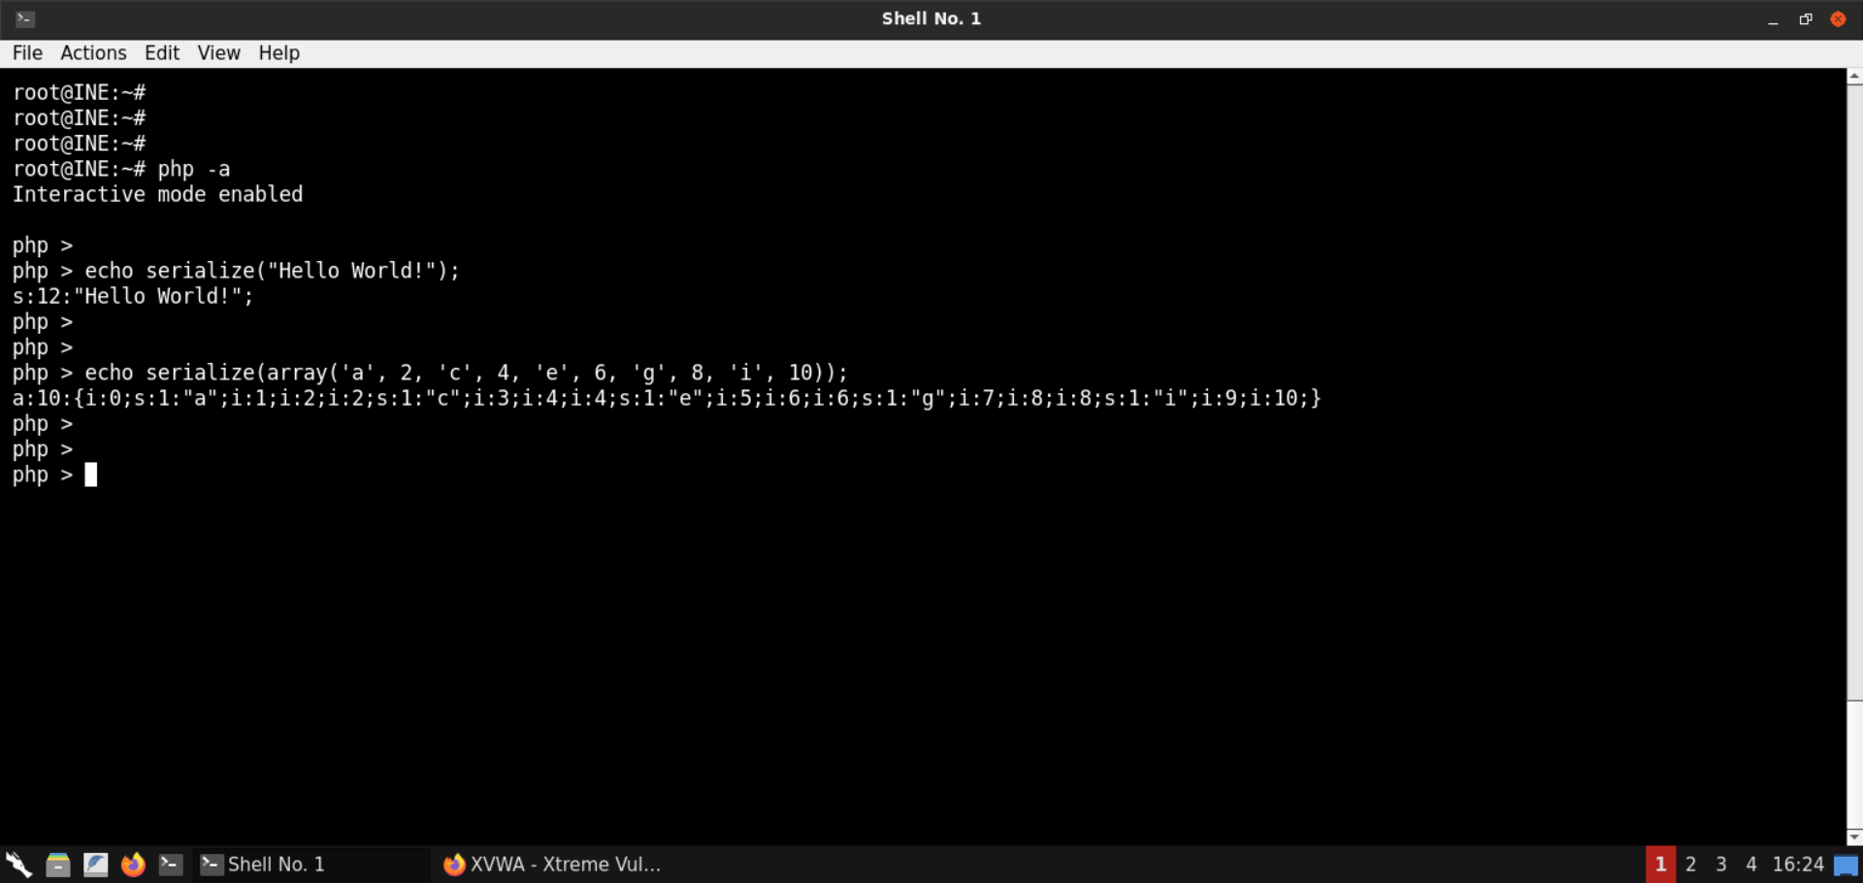The height and width of the screenshot is (883, 1863).
Task: Close the Shell No. 1 window
Action: coord(1838,19)
